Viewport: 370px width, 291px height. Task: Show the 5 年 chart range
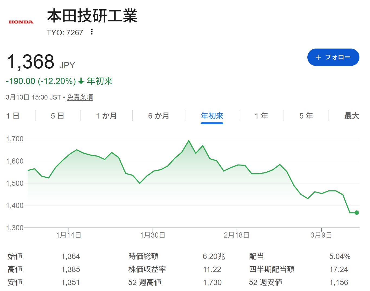[x=306, y=116]
